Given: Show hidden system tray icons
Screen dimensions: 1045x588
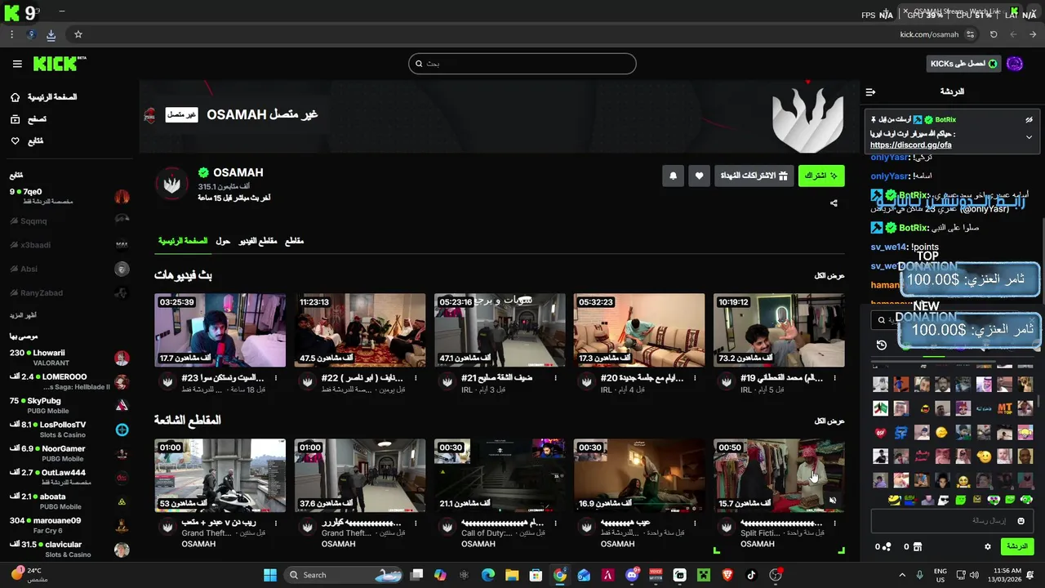Looking at the screenshot, I should tap(902, 575).
